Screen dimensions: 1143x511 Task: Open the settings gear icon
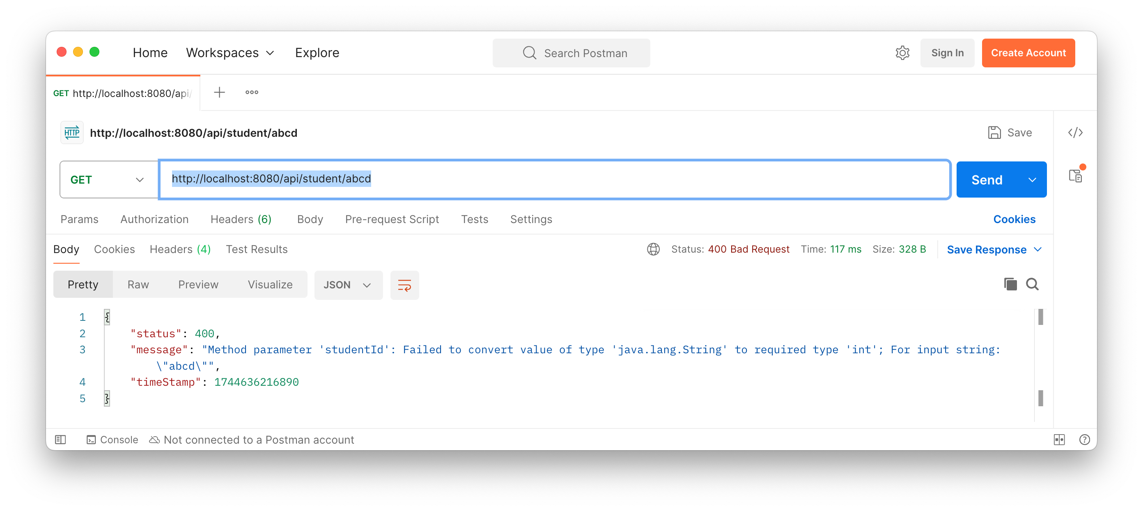pyautogui.click(x=902, y=53)
